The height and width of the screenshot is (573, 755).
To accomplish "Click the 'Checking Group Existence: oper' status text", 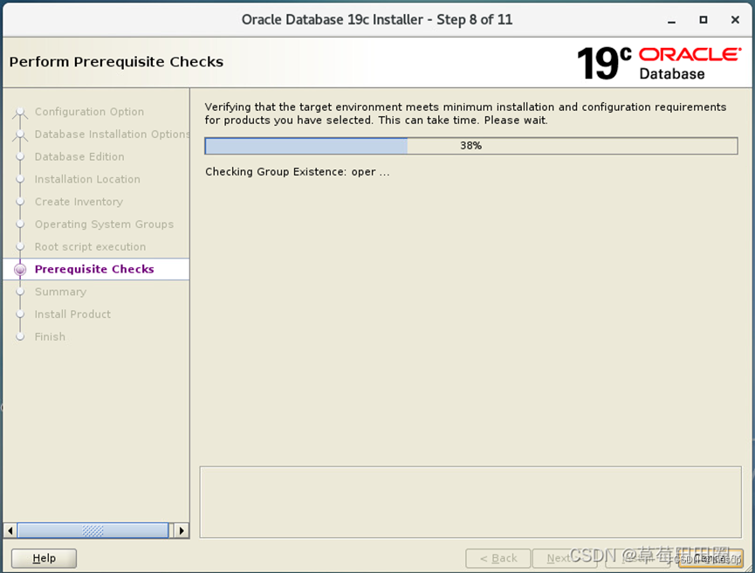I will pyautogui.click(x=297, y=172).
